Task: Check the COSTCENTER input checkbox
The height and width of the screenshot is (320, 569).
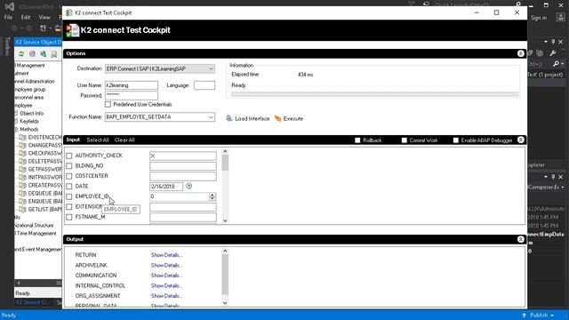Action: click(69, 176)
